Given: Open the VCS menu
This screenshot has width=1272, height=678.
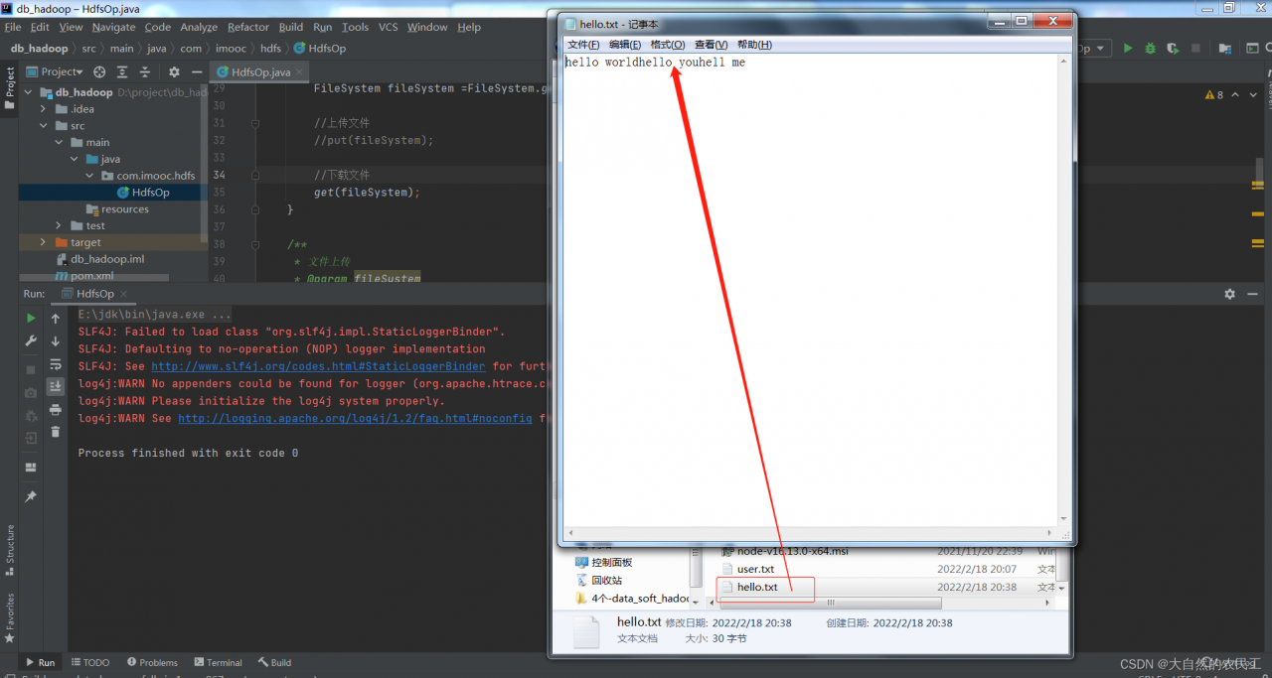Looking at the screenshot, I should pos(388,27).
